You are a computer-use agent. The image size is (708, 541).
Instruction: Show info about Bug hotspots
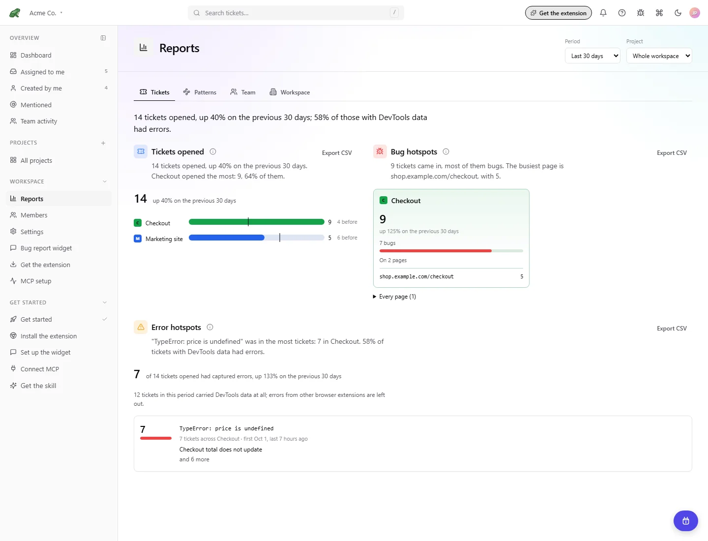(446, 151)
